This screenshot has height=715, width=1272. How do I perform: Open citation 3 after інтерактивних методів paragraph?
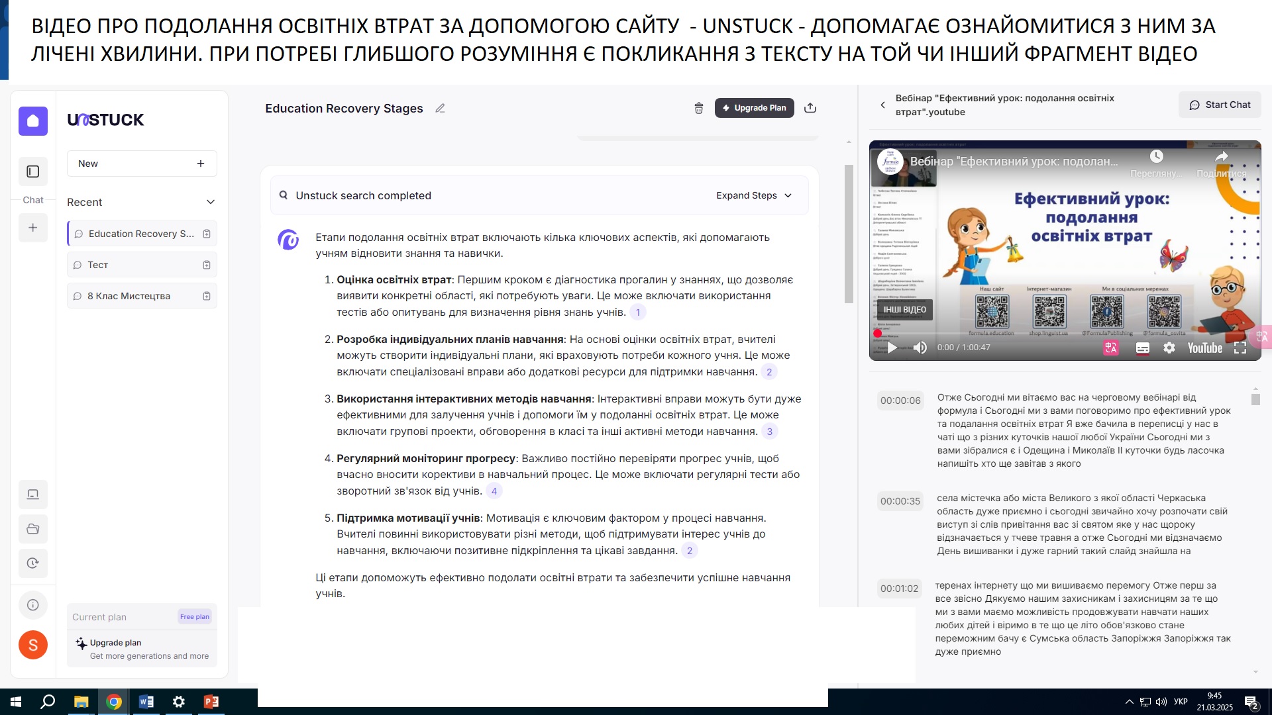(769, 432)
